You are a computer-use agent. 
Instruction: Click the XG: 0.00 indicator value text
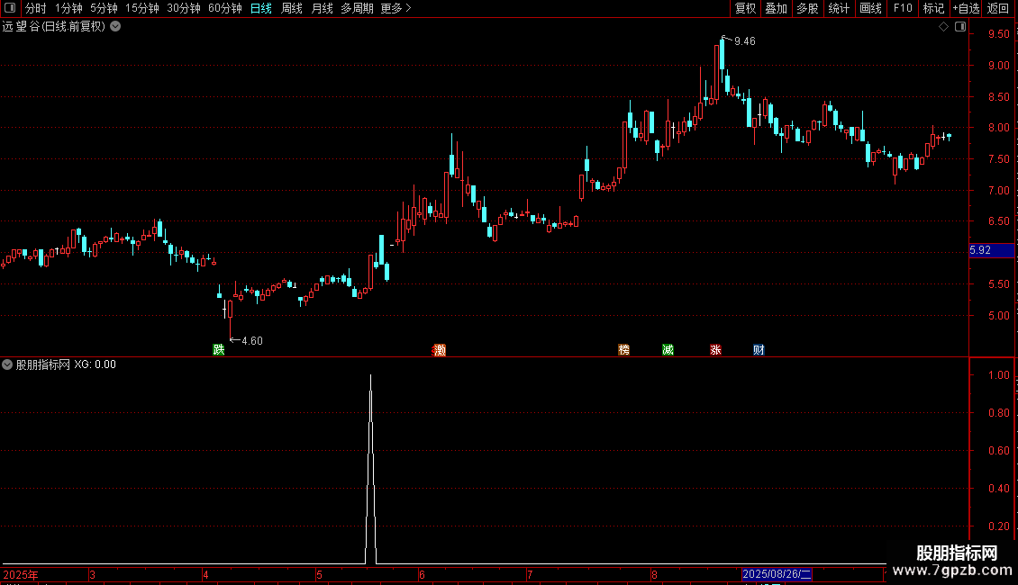[x=95, y=364]
